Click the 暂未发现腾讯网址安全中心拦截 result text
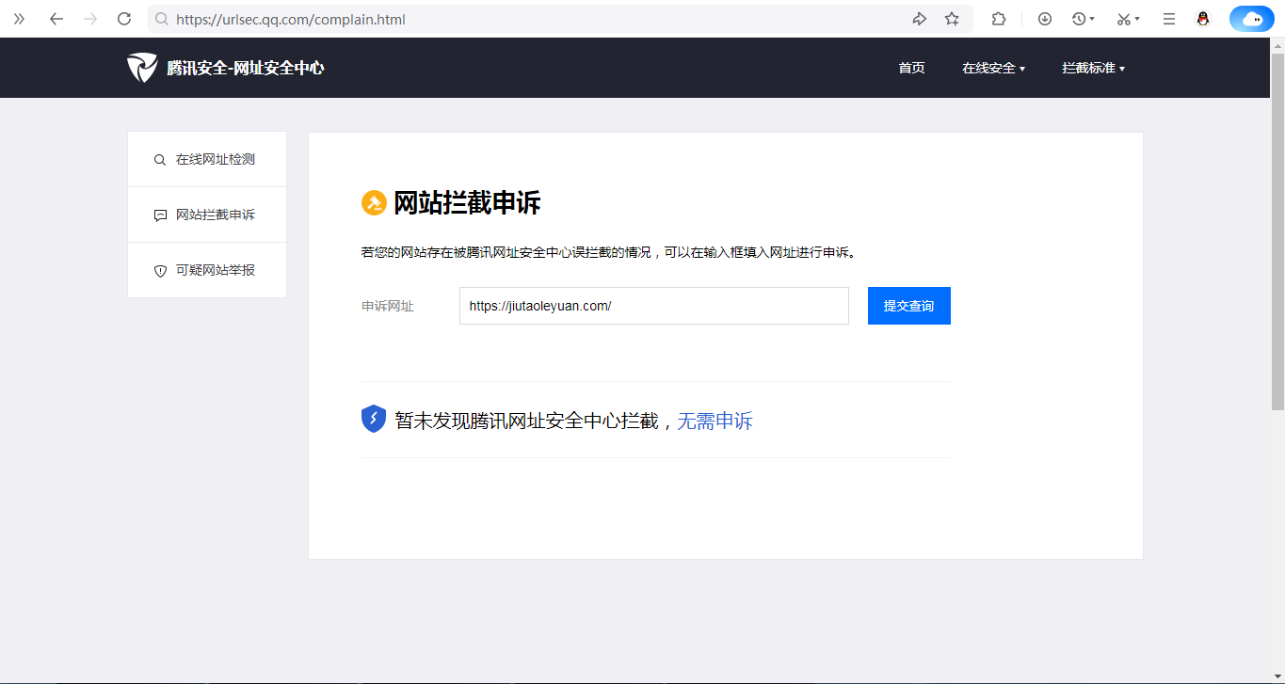 point(526,421)
